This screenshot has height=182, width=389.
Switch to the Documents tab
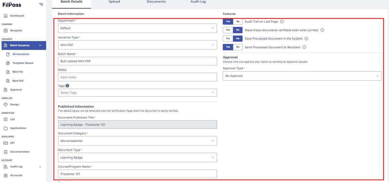[x=156, y=2]
